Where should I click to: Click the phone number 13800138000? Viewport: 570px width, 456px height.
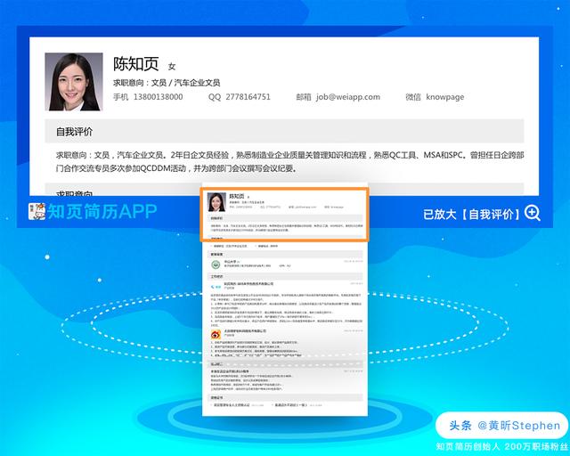[159, 97]
